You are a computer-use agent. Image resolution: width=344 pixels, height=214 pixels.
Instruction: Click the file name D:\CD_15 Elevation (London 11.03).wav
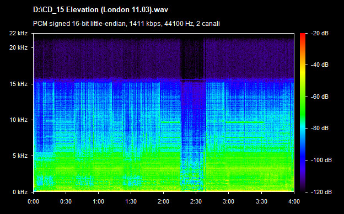coord(100,10)
